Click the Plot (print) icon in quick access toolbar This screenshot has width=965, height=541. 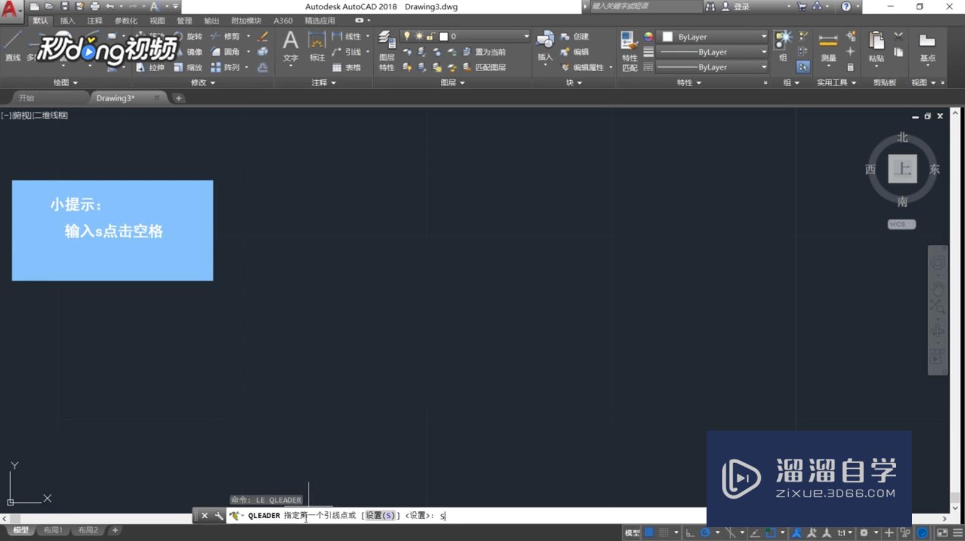(x=95, y=6)
